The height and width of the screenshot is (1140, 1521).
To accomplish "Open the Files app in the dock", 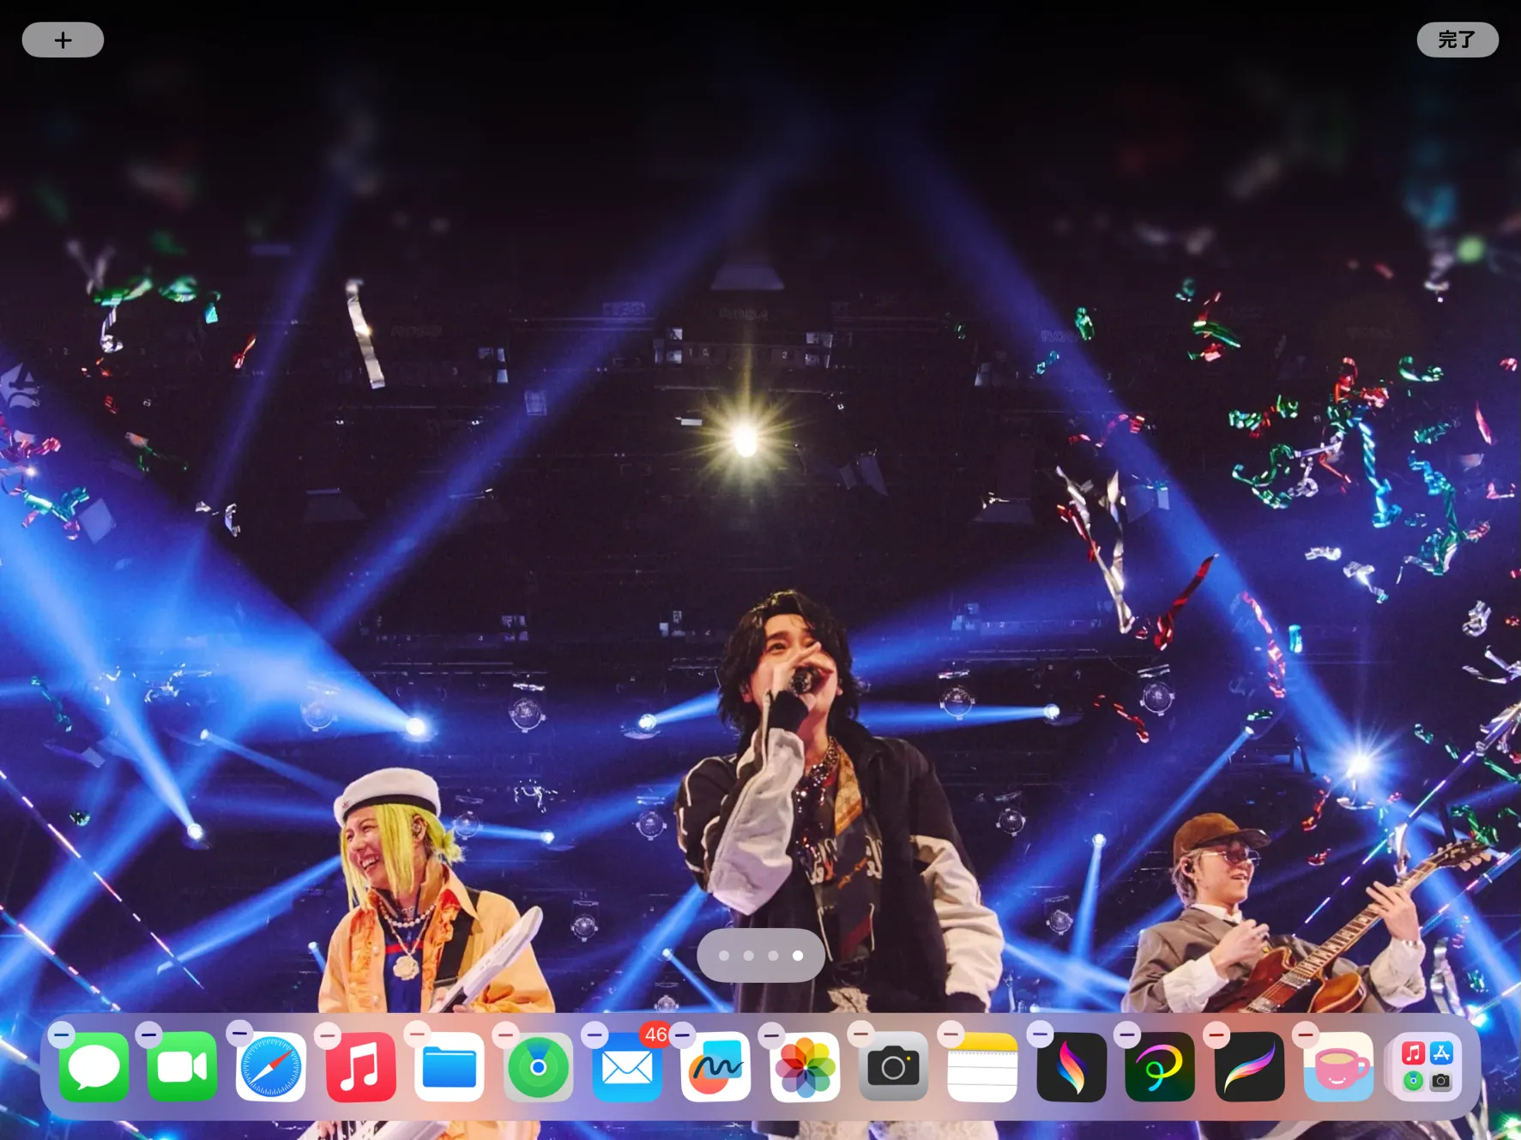I will (450, 1067).
